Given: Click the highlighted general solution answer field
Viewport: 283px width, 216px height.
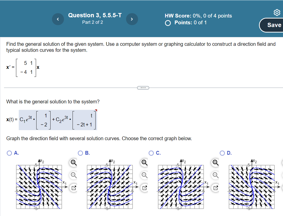Looking at the screenshot, I should pos(58,120).
